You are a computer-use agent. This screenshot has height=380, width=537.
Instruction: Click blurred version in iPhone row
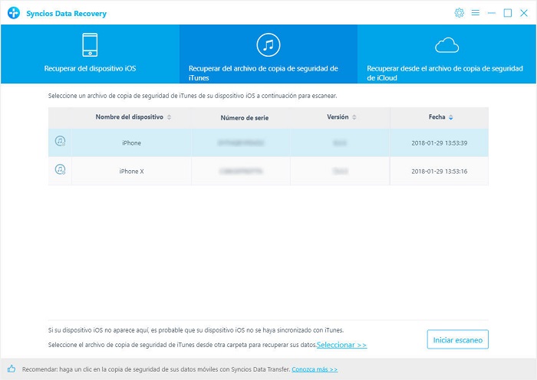tap(340, 143)
